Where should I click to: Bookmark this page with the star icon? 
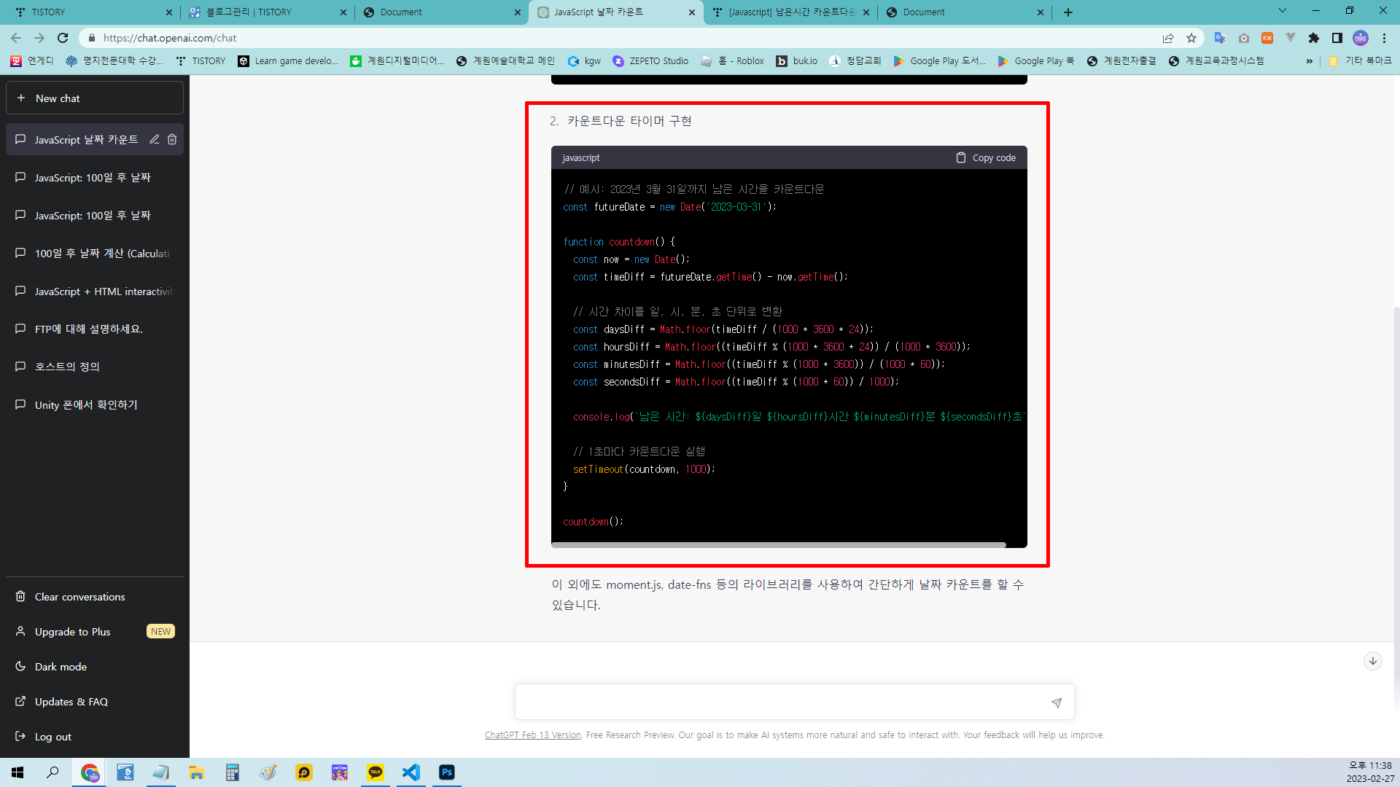tap(1191, 38)
